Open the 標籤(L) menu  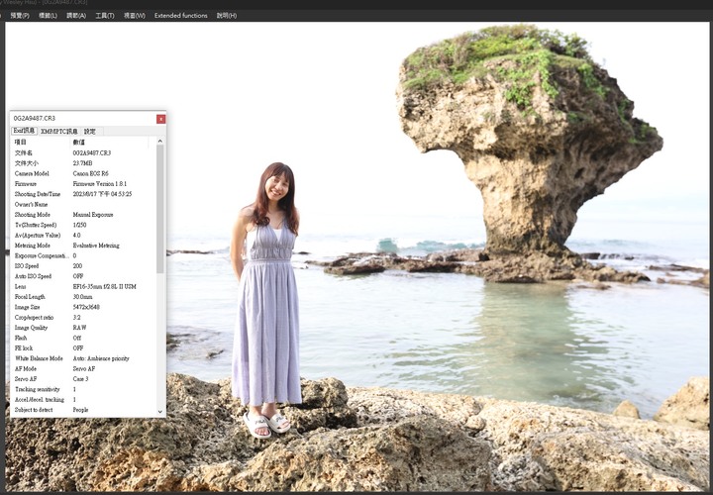point(48,16)
